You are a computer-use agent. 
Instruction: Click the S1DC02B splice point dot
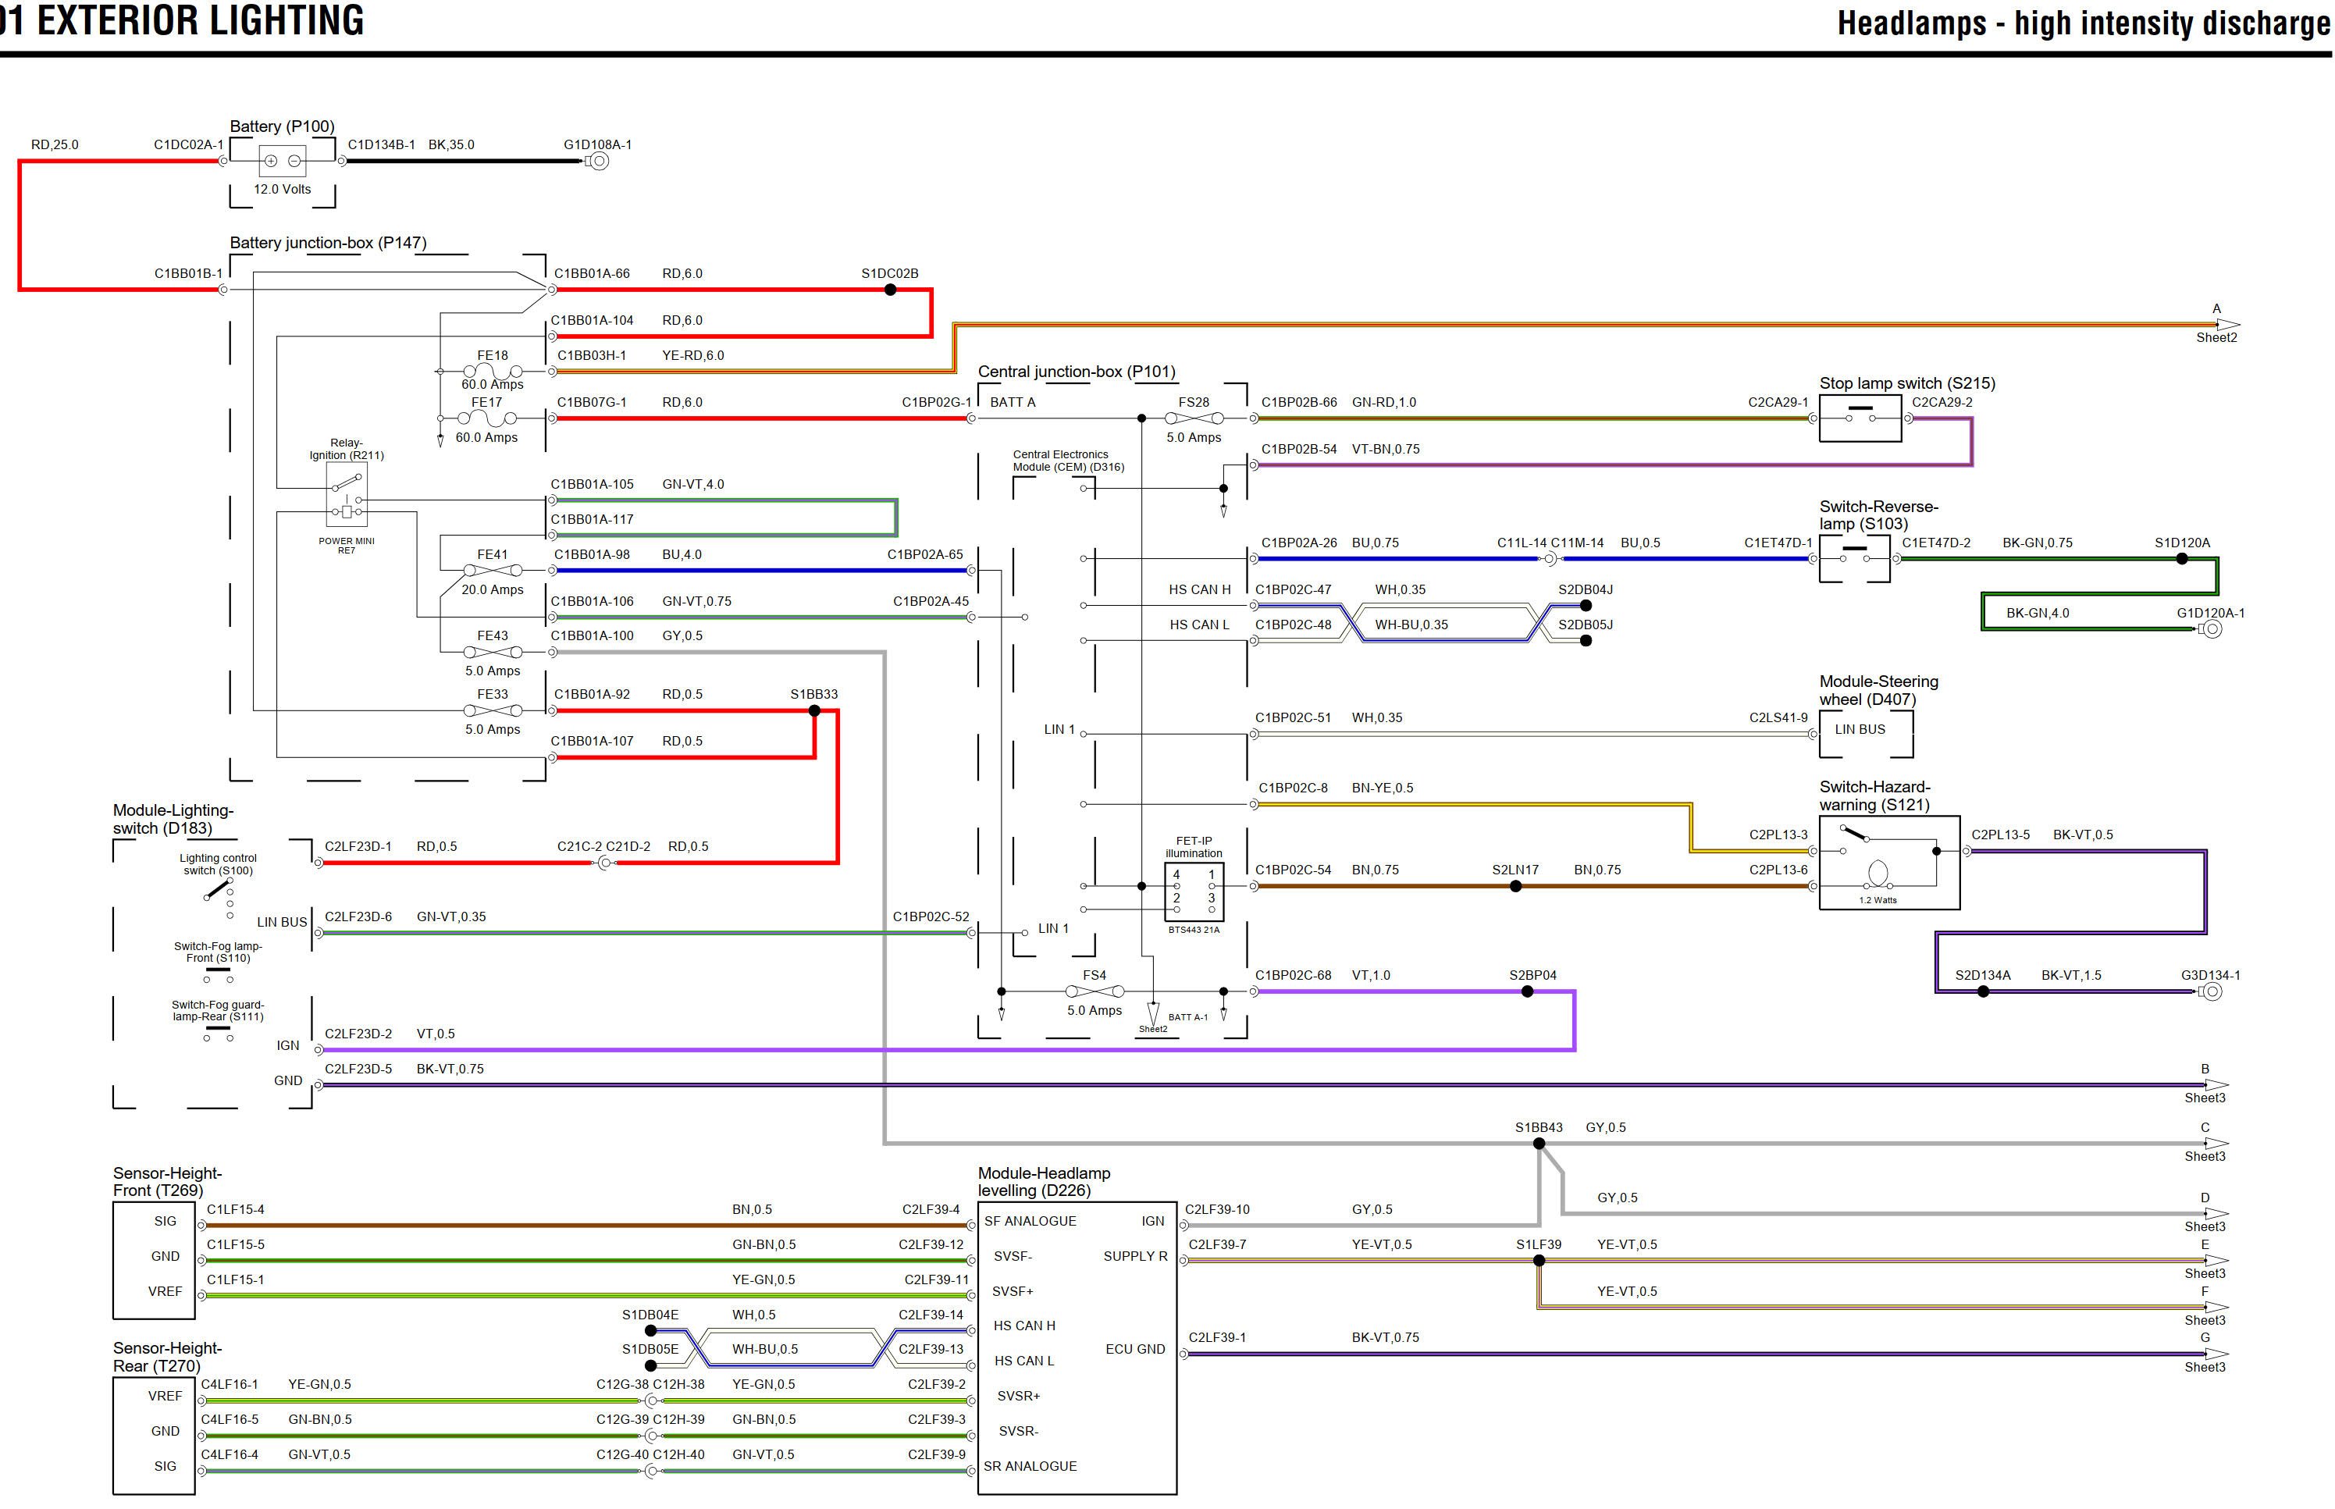(x=890, y=289)
